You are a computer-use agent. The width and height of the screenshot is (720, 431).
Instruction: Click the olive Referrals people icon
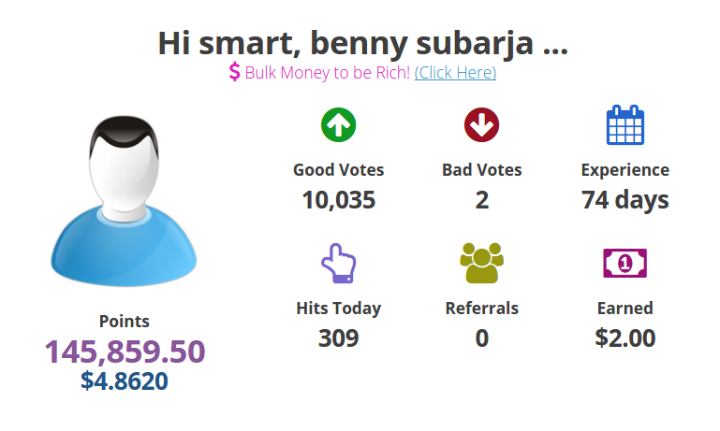pyautogui.click(x=481, y=264)
